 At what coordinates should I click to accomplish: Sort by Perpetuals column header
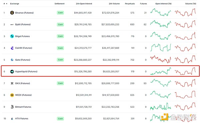point(130,4)
